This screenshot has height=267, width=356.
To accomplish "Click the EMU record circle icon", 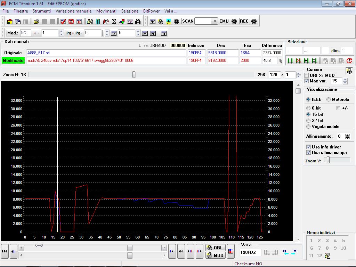I will (x=234, y=21).
